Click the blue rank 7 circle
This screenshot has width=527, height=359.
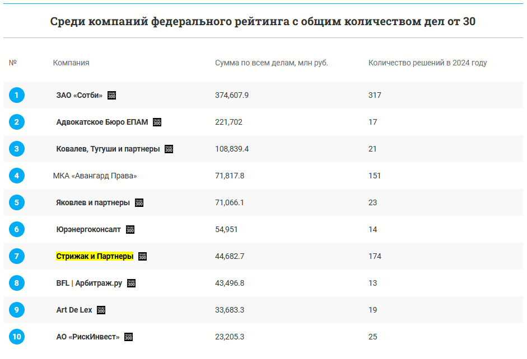[x=16, y=256]
